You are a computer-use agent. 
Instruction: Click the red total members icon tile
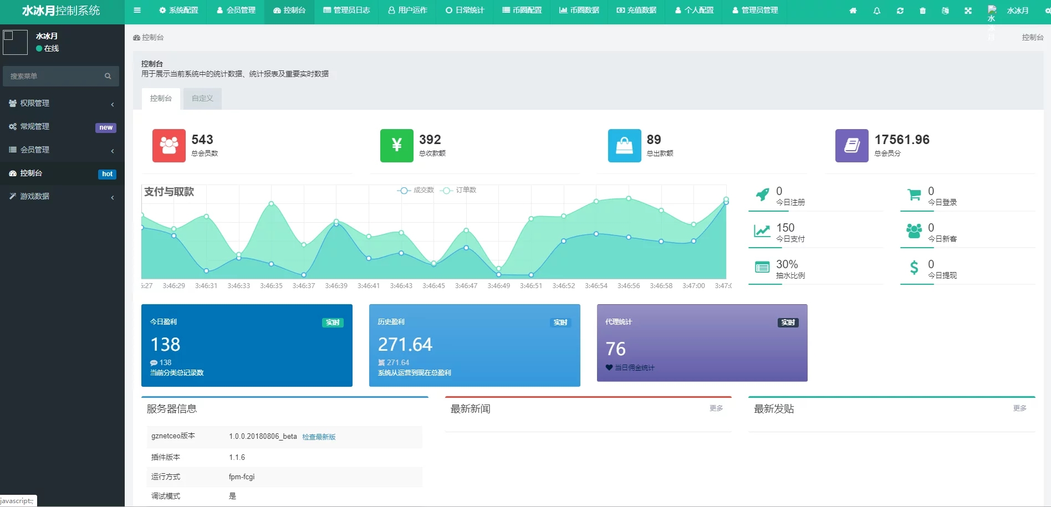[169, 146]
